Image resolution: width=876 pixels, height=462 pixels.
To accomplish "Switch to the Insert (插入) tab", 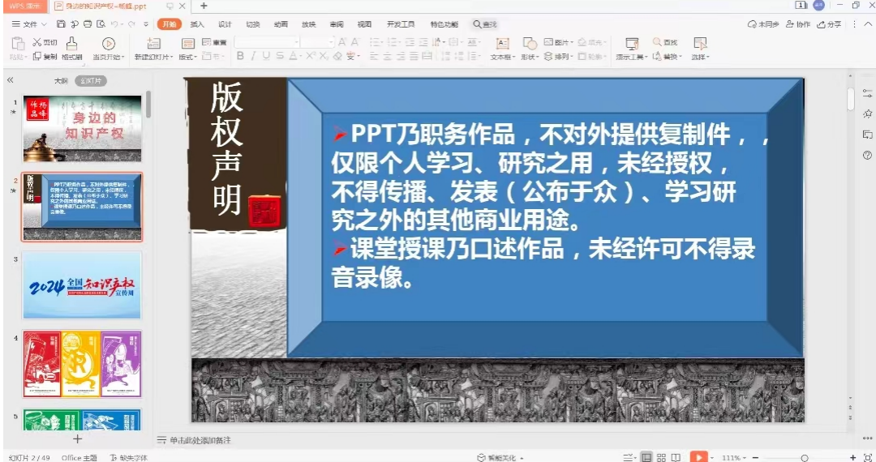I will (197, 24).
